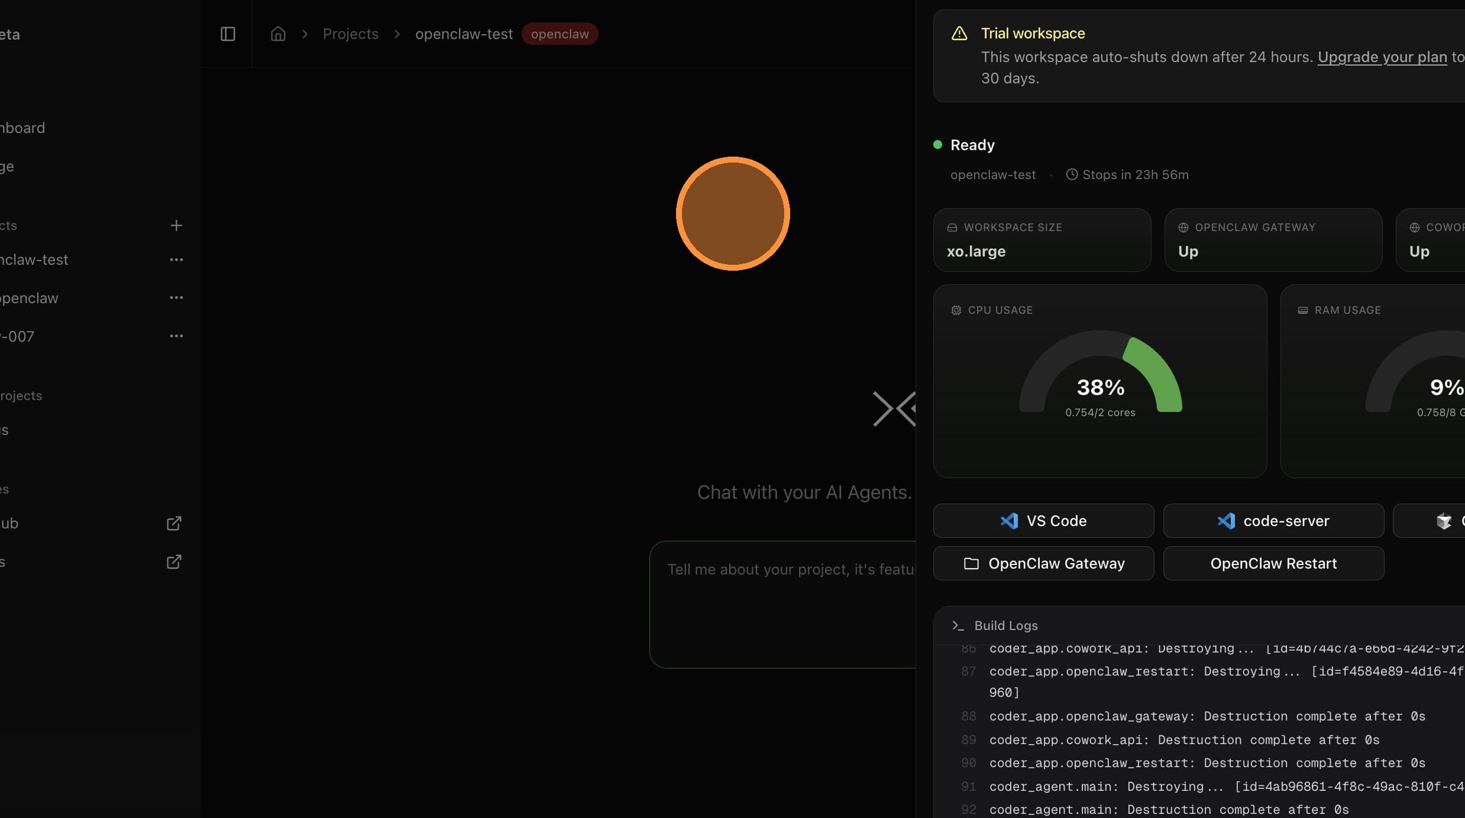Click the openclaw red tag badge
1465x818 pixels.
(560, 34)
